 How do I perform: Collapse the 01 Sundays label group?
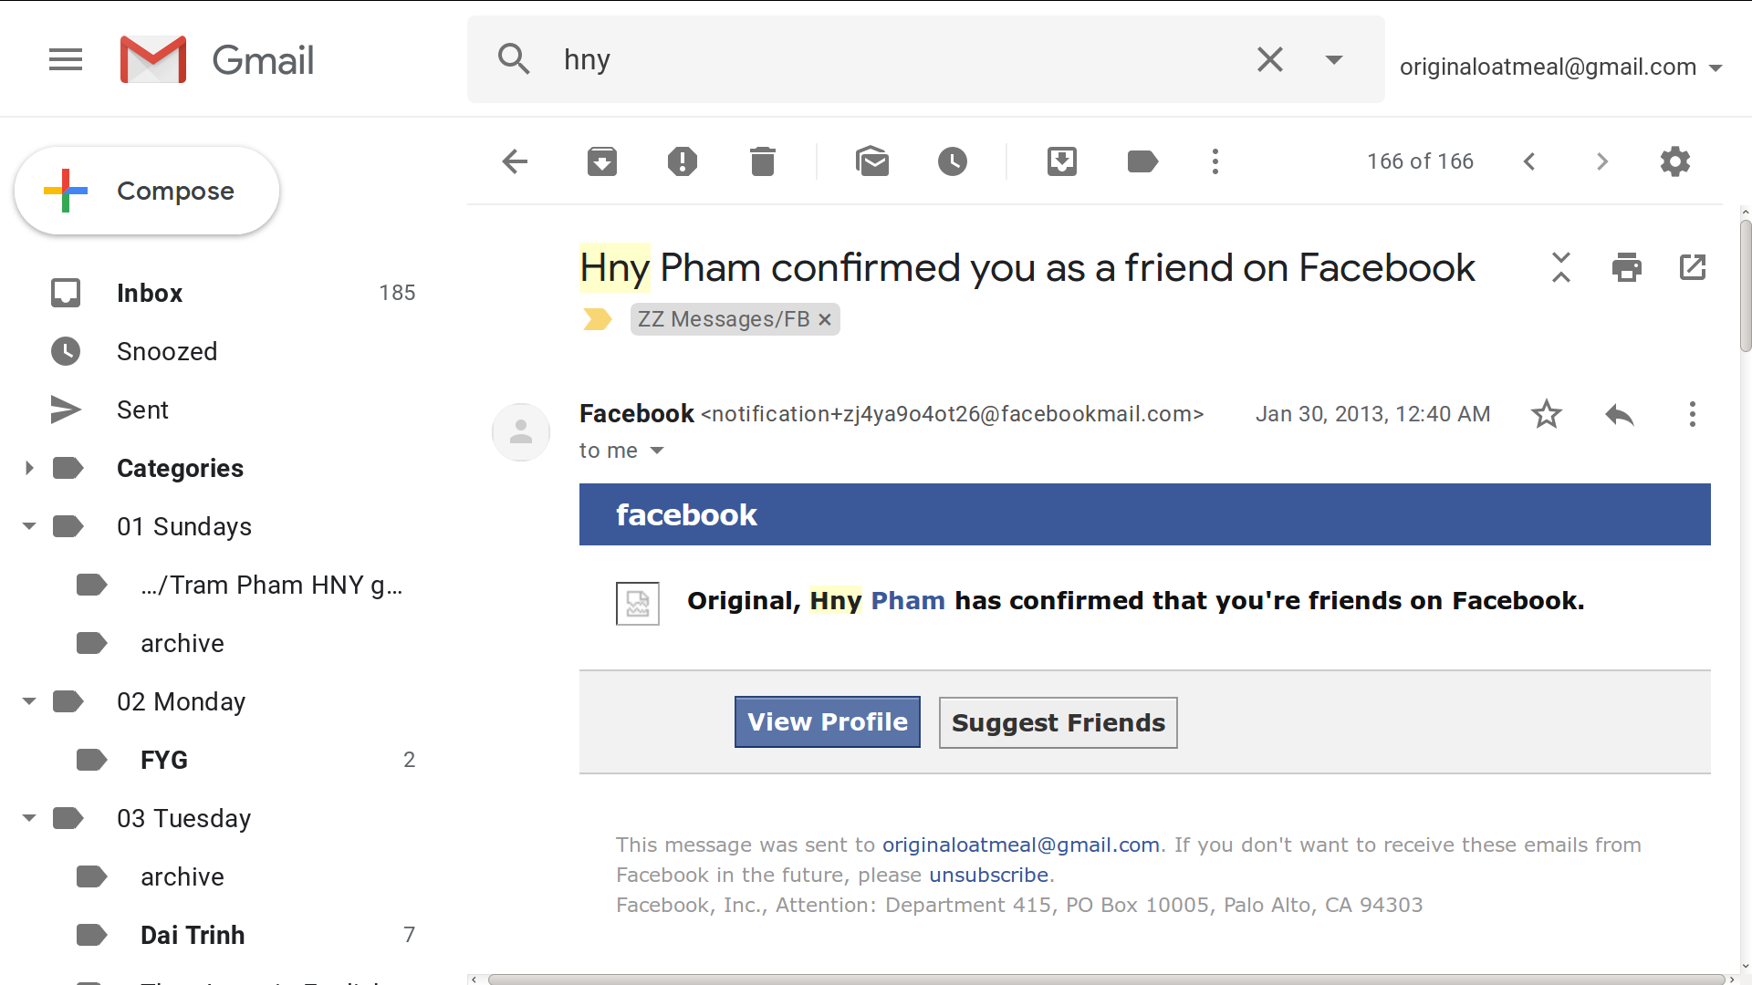click(x=29, y=526)
